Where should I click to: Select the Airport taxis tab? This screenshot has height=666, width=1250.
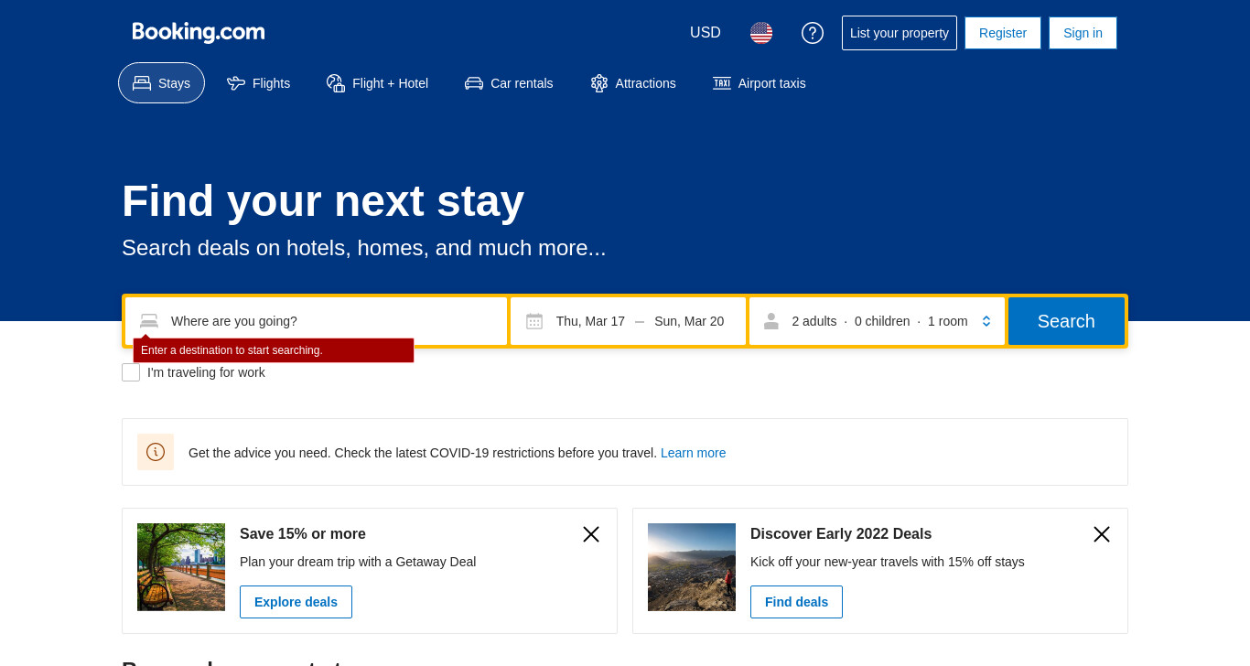click(760, 83)
